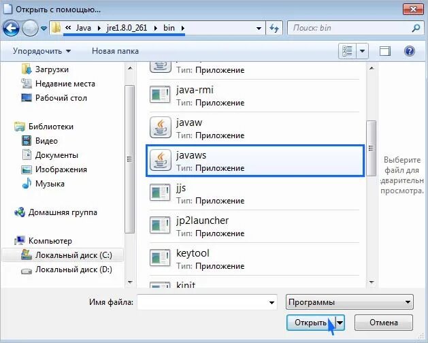Select the keytool application file
The width and height of the screenshot is (428, 343).
pyautogui.click(x=254, y=259)
